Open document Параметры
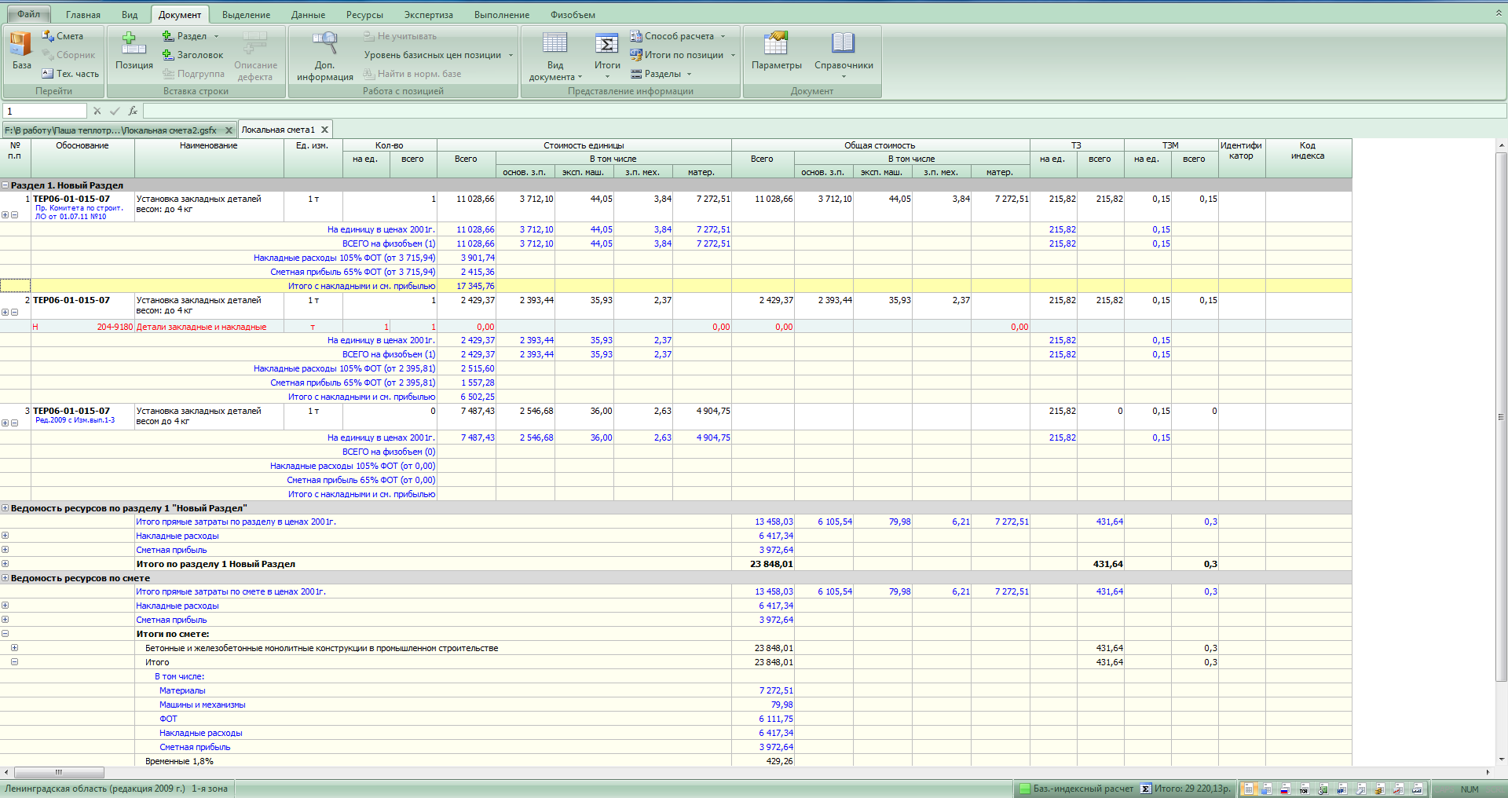 click(776, 49)
